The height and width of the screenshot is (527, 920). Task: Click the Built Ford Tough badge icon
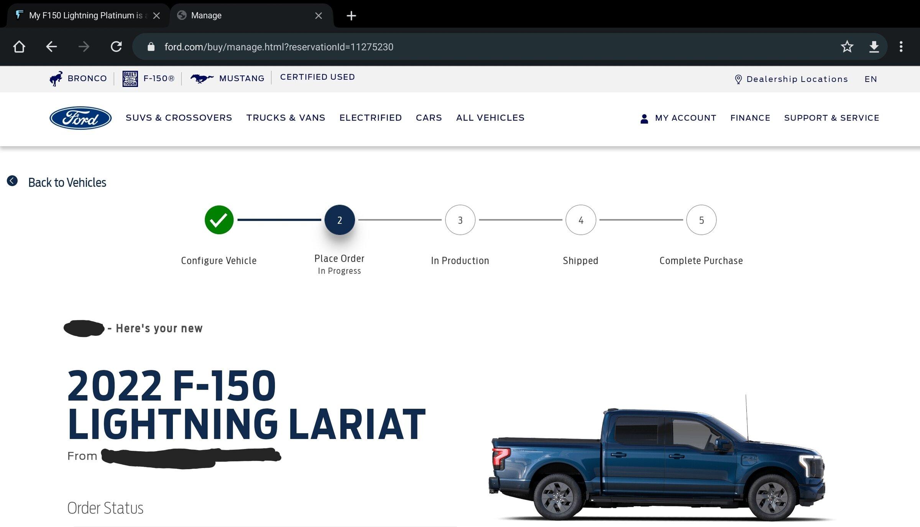[x=130, y=79]
